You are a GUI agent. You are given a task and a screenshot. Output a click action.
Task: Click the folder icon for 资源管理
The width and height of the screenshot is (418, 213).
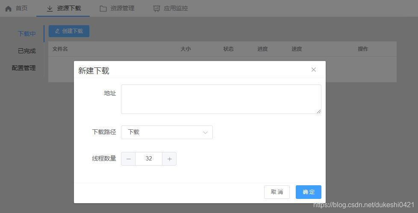103,9
